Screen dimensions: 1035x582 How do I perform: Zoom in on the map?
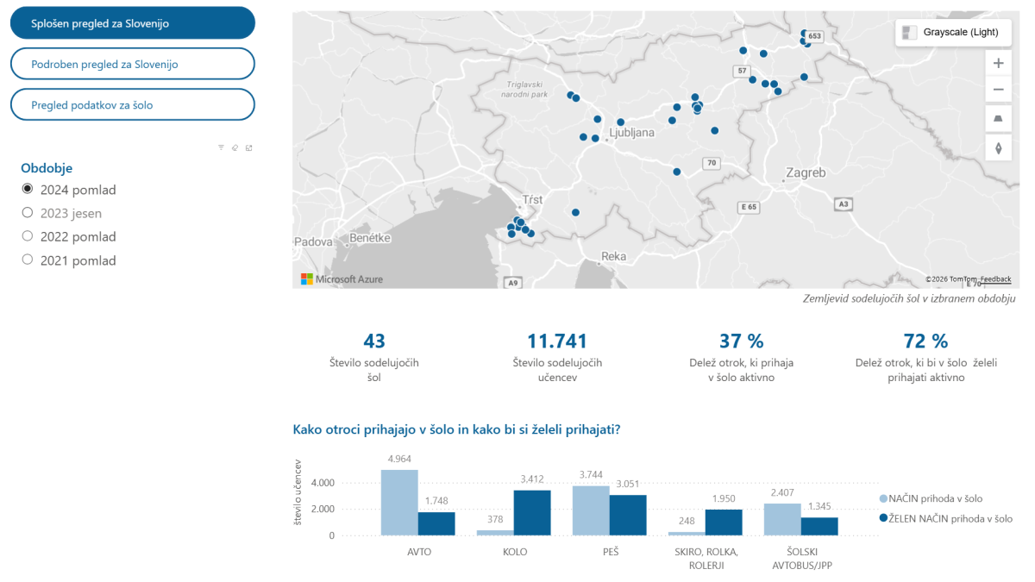point(998,63)
